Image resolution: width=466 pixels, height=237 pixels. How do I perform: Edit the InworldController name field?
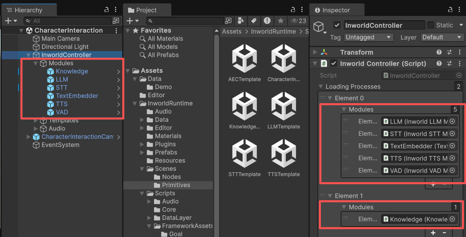click(384, 25)
